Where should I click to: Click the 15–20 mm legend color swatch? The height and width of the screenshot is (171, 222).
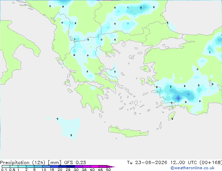[55, 166]
